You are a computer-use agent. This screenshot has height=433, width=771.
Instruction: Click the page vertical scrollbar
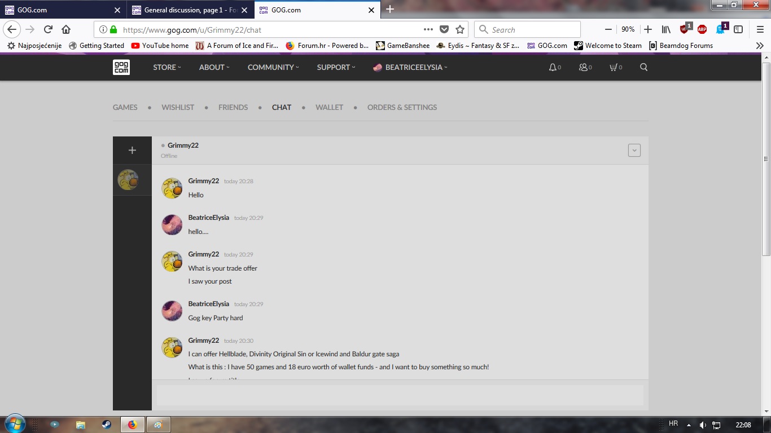tap(766, 158)
